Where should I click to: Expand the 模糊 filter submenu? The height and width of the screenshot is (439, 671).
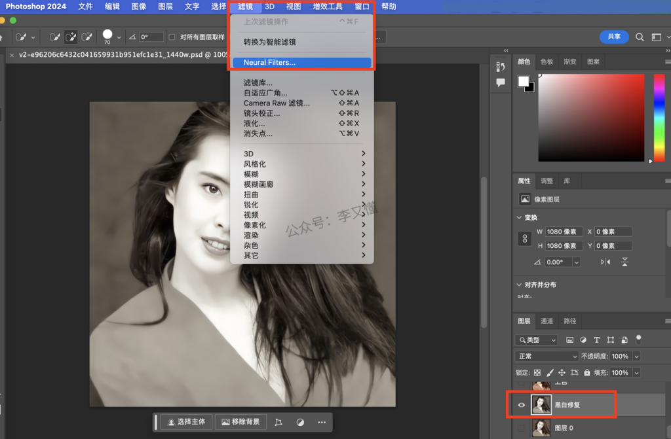301,174
